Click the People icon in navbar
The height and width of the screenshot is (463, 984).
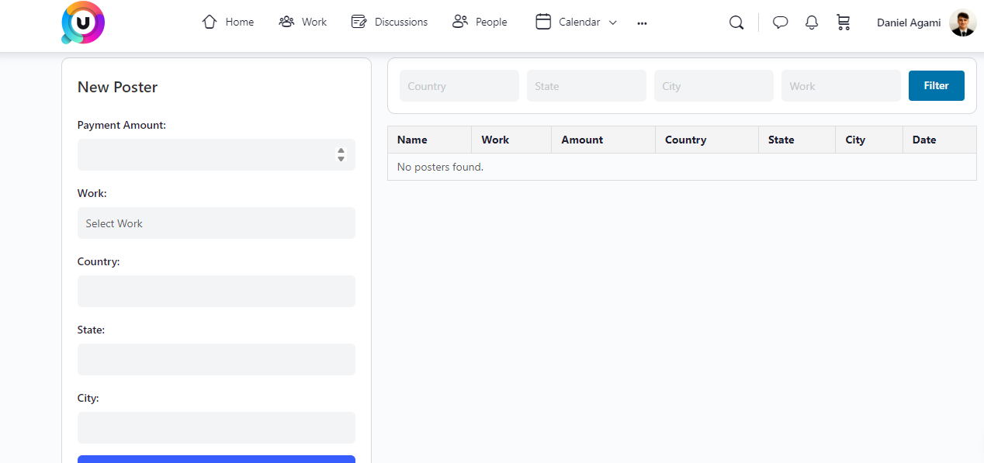coord(460,22)
